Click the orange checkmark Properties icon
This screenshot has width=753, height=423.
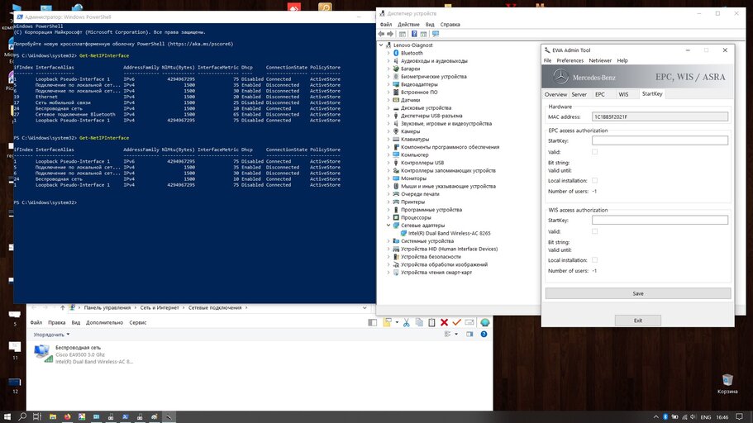click(457, 322)
